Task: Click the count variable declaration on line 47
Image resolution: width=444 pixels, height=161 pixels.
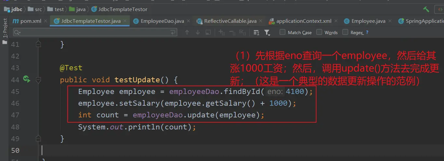Action: tap(108, 115)
